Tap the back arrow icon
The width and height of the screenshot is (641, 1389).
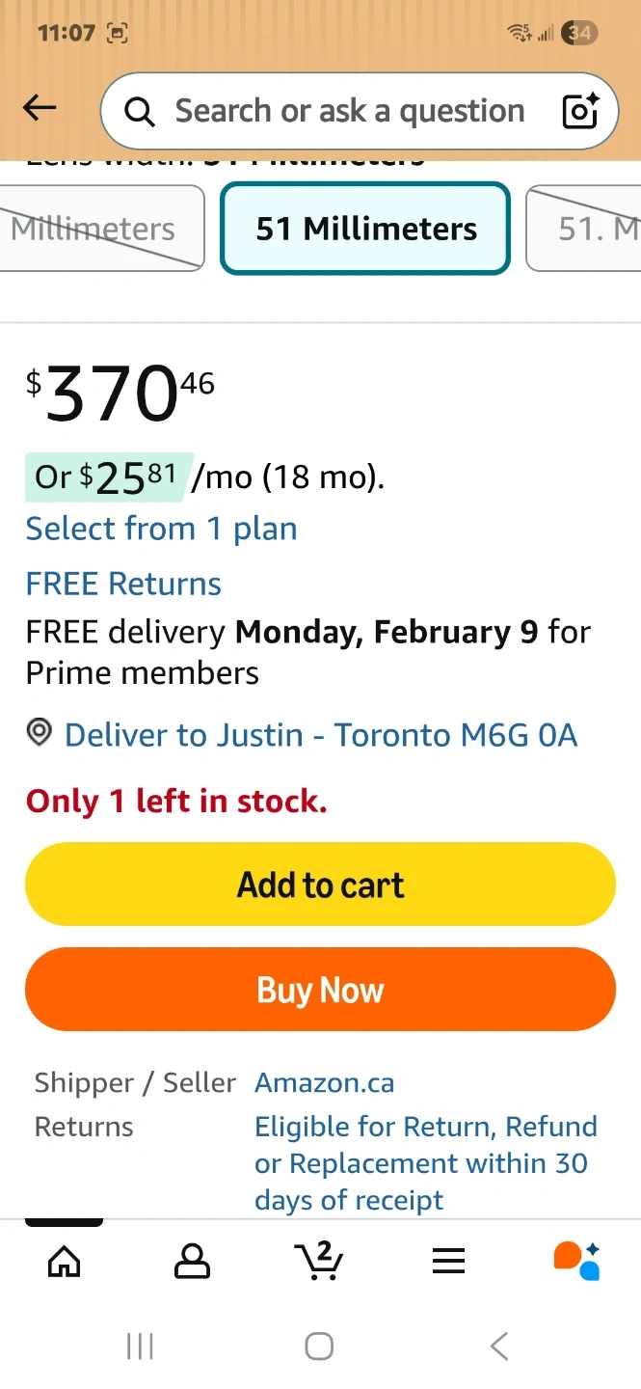(x=40, y=109)
